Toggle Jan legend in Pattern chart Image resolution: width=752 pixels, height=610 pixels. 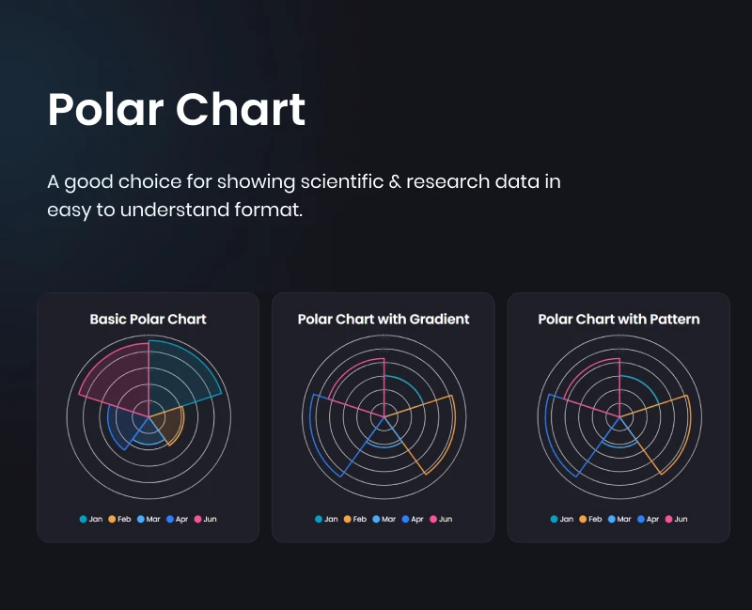point(562,519)
